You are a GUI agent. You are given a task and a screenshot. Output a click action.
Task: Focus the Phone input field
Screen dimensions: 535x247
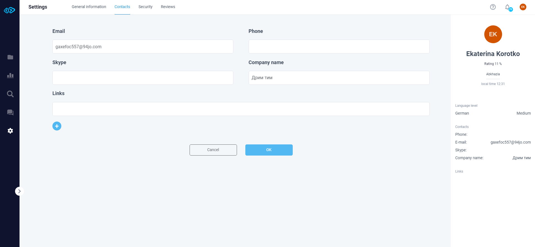pos(339,47)
